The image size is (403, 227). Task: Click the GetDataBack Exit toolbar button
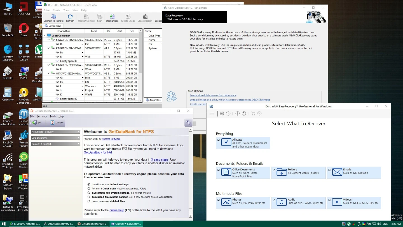(37, 122)
